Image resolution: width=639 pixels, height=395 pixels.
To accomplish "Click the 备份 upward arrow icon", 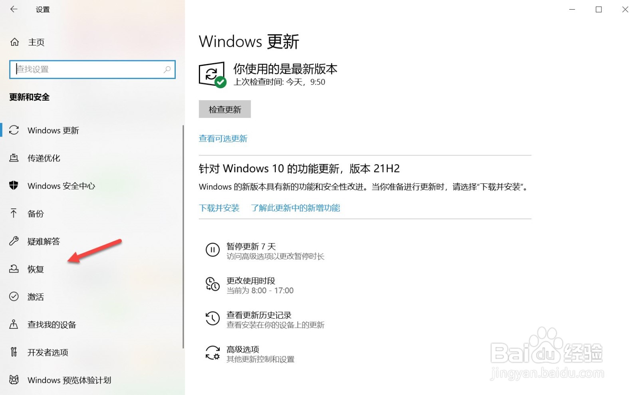I will (14, 213).
